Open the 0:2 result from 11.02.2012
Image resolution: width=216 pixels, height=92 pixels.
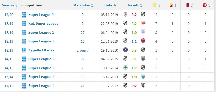(134, 86)
